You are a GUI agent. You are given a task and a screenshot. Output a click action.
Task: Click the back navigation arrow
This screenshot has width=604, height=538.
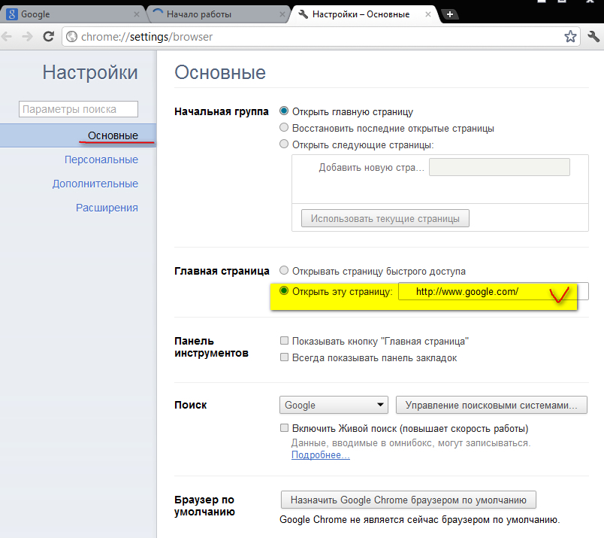pyautogui.click(x=7, y=37)
